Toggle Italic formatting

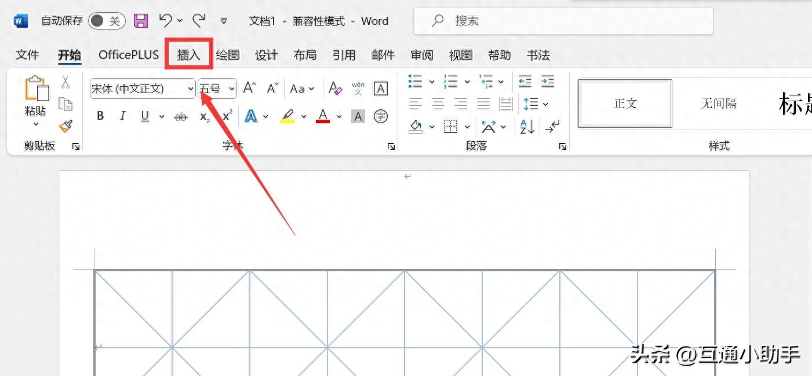point(122,116)
